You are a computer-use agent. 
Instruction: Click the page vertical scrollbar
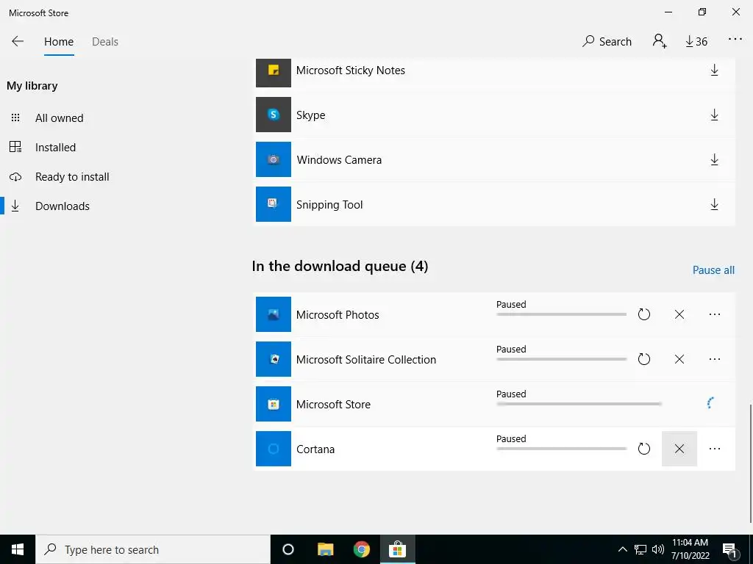click(749, 463)
